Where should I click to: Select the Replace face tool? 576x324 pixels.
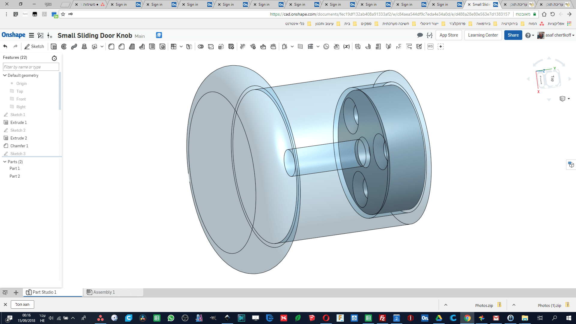click(273, 46)
